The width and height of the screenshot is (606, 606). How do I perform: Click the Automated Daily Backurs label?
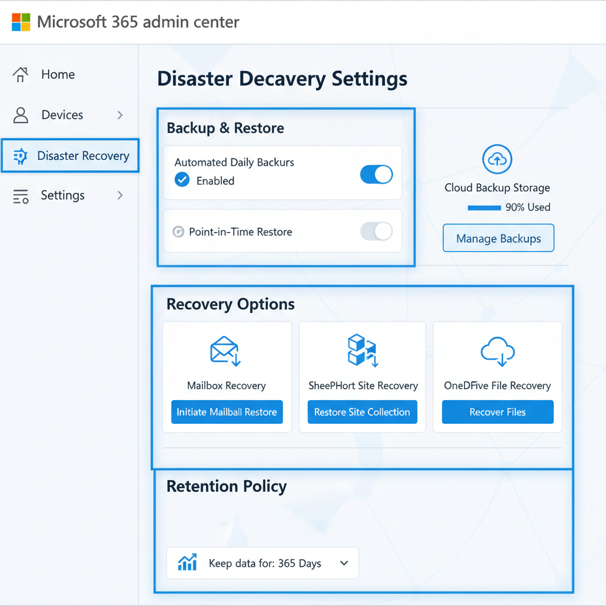tap(234, 162)
